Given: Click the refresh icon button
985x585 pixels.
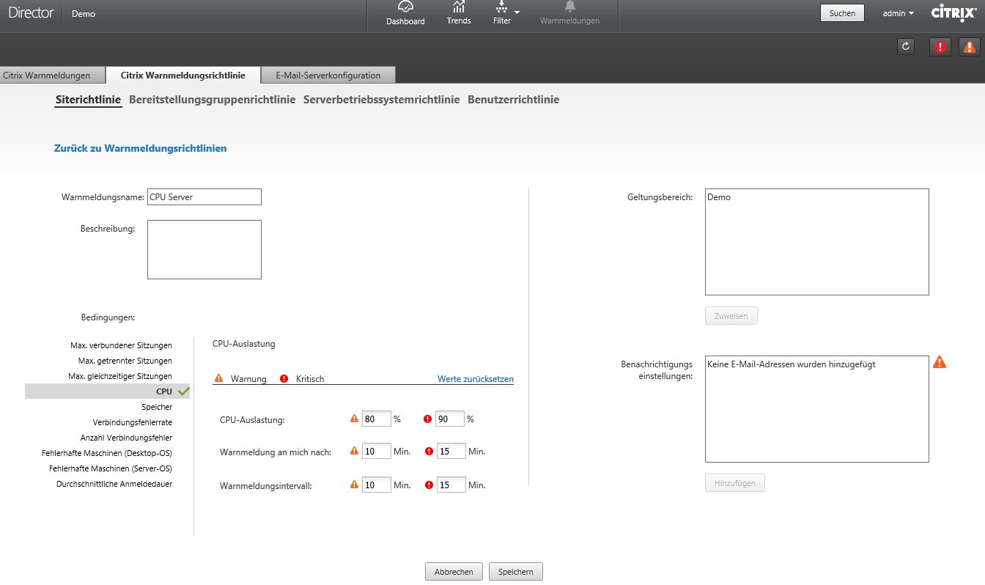Looking at the screenshot, I should pos(907,46).
